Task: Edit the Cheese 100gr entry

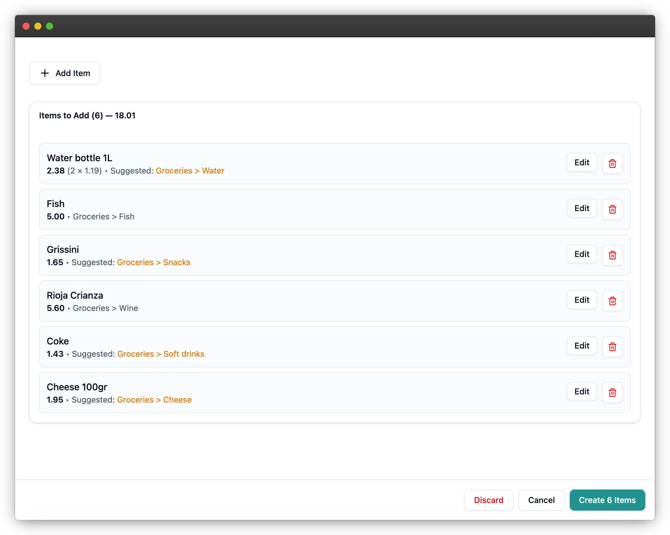Action: point(581,391)
